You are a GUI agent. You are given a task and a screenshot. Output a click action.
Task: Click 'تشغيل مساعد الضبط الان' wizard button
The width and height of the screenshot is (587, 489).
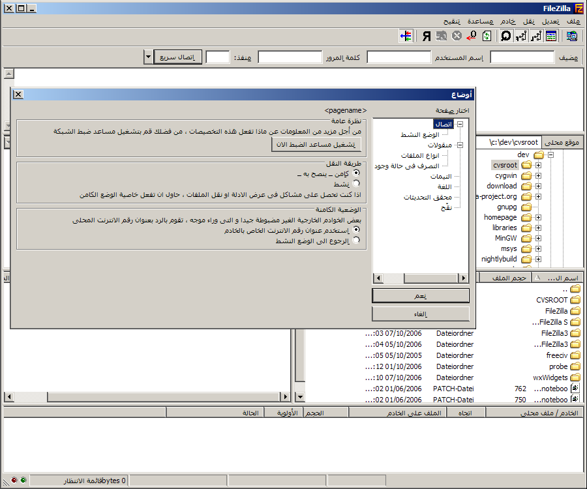click(x=316, y=144)
